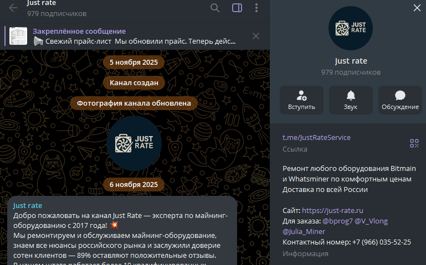This screenshot has width=426, height=265.
Task: Open the Just rate profile avatar
Action: (x=351, y=28)
